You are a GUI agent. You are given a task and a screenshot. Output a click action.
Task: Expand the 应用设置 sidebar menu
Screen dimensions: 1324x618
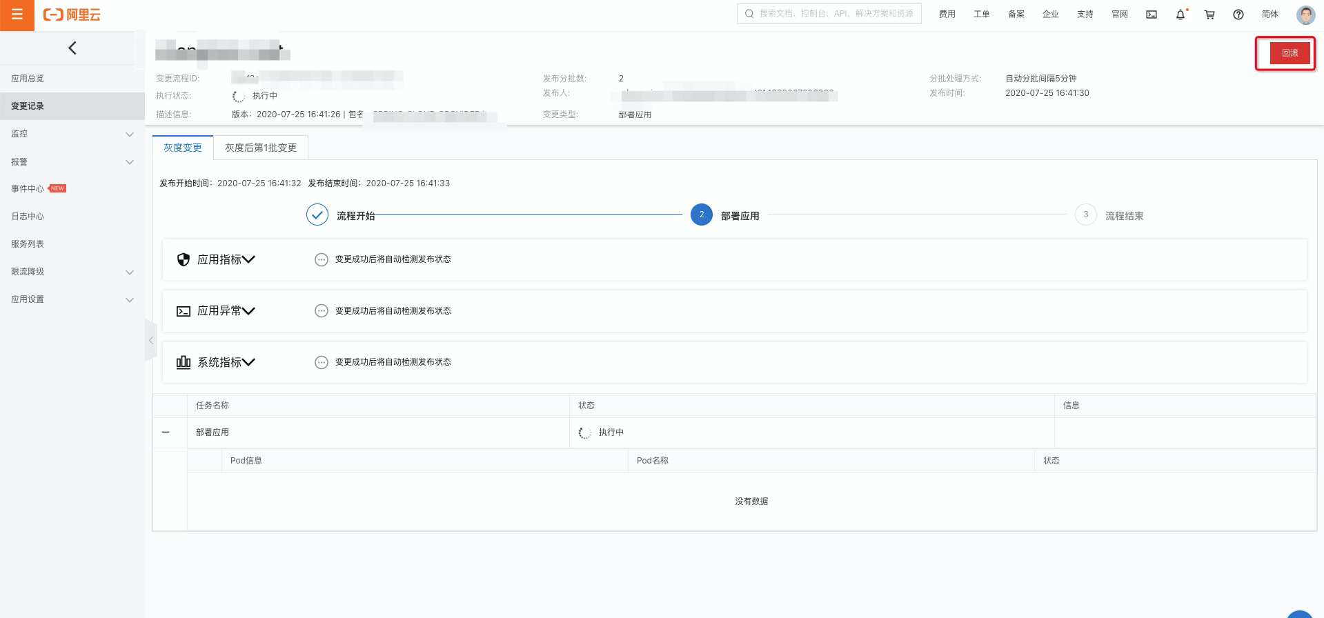(x=130, y=300)
